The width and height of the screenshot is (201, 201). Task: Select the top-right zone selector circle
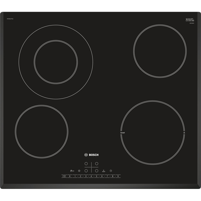point(96,164)
